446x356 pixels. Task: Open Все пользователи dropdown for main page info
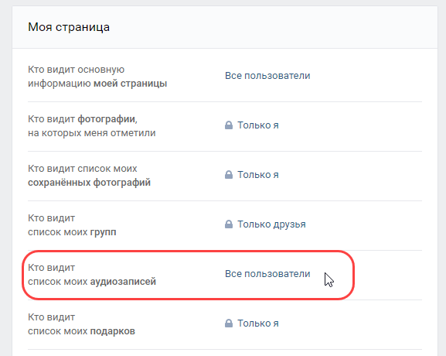tap(267, 76)
